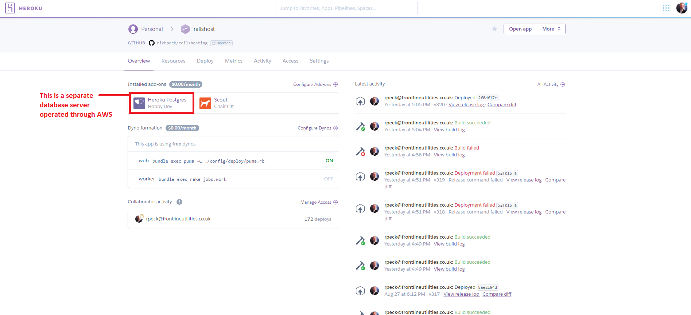
Task: Click the railshost sleeping app icon
Action: click(x=185, y=29)
